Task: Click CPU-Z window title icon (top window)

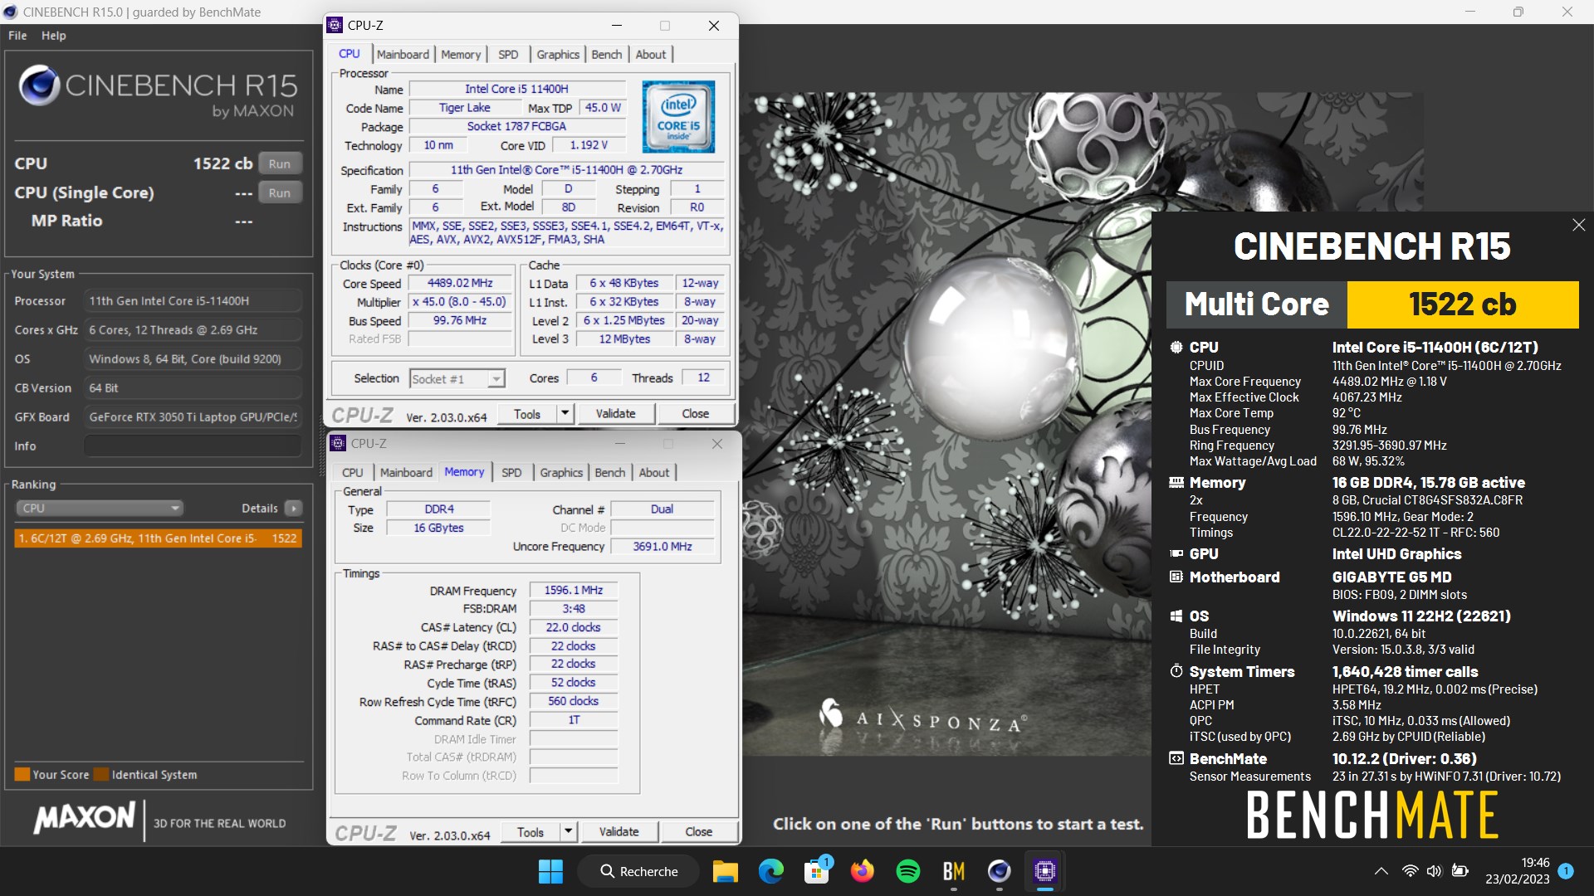Action: [x=335, y=25]
